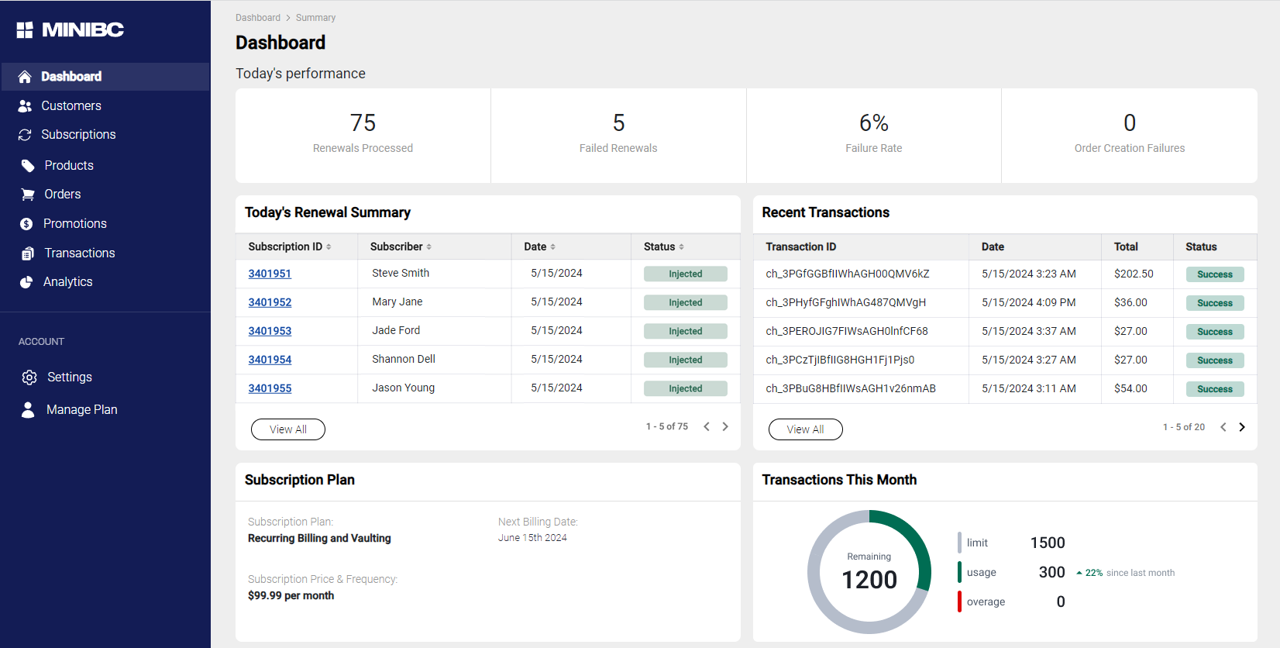
Task: Go to next page of Renewal Summary
Action: 725,426
